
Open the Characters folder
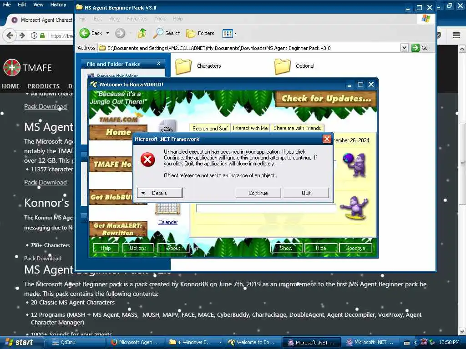(x=198, y=66)
